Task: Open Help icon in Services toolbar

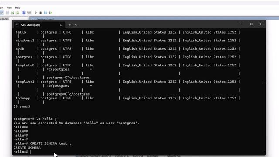Action: coord(24,13)
